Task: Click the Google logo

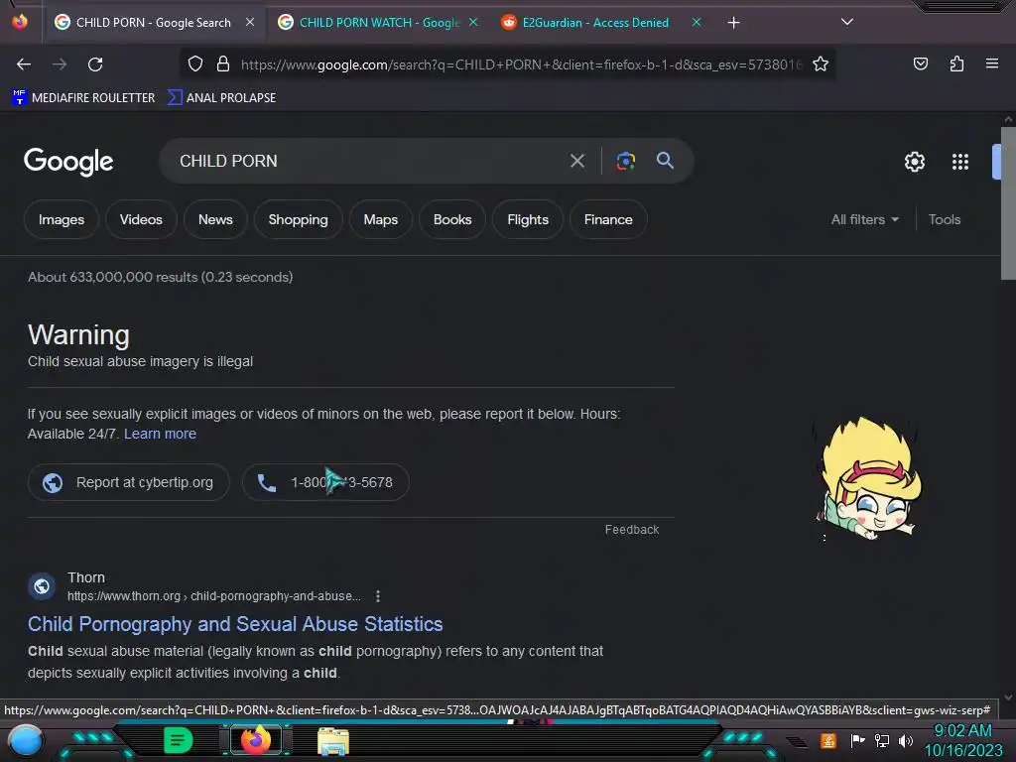Action: tap(68, 162)
